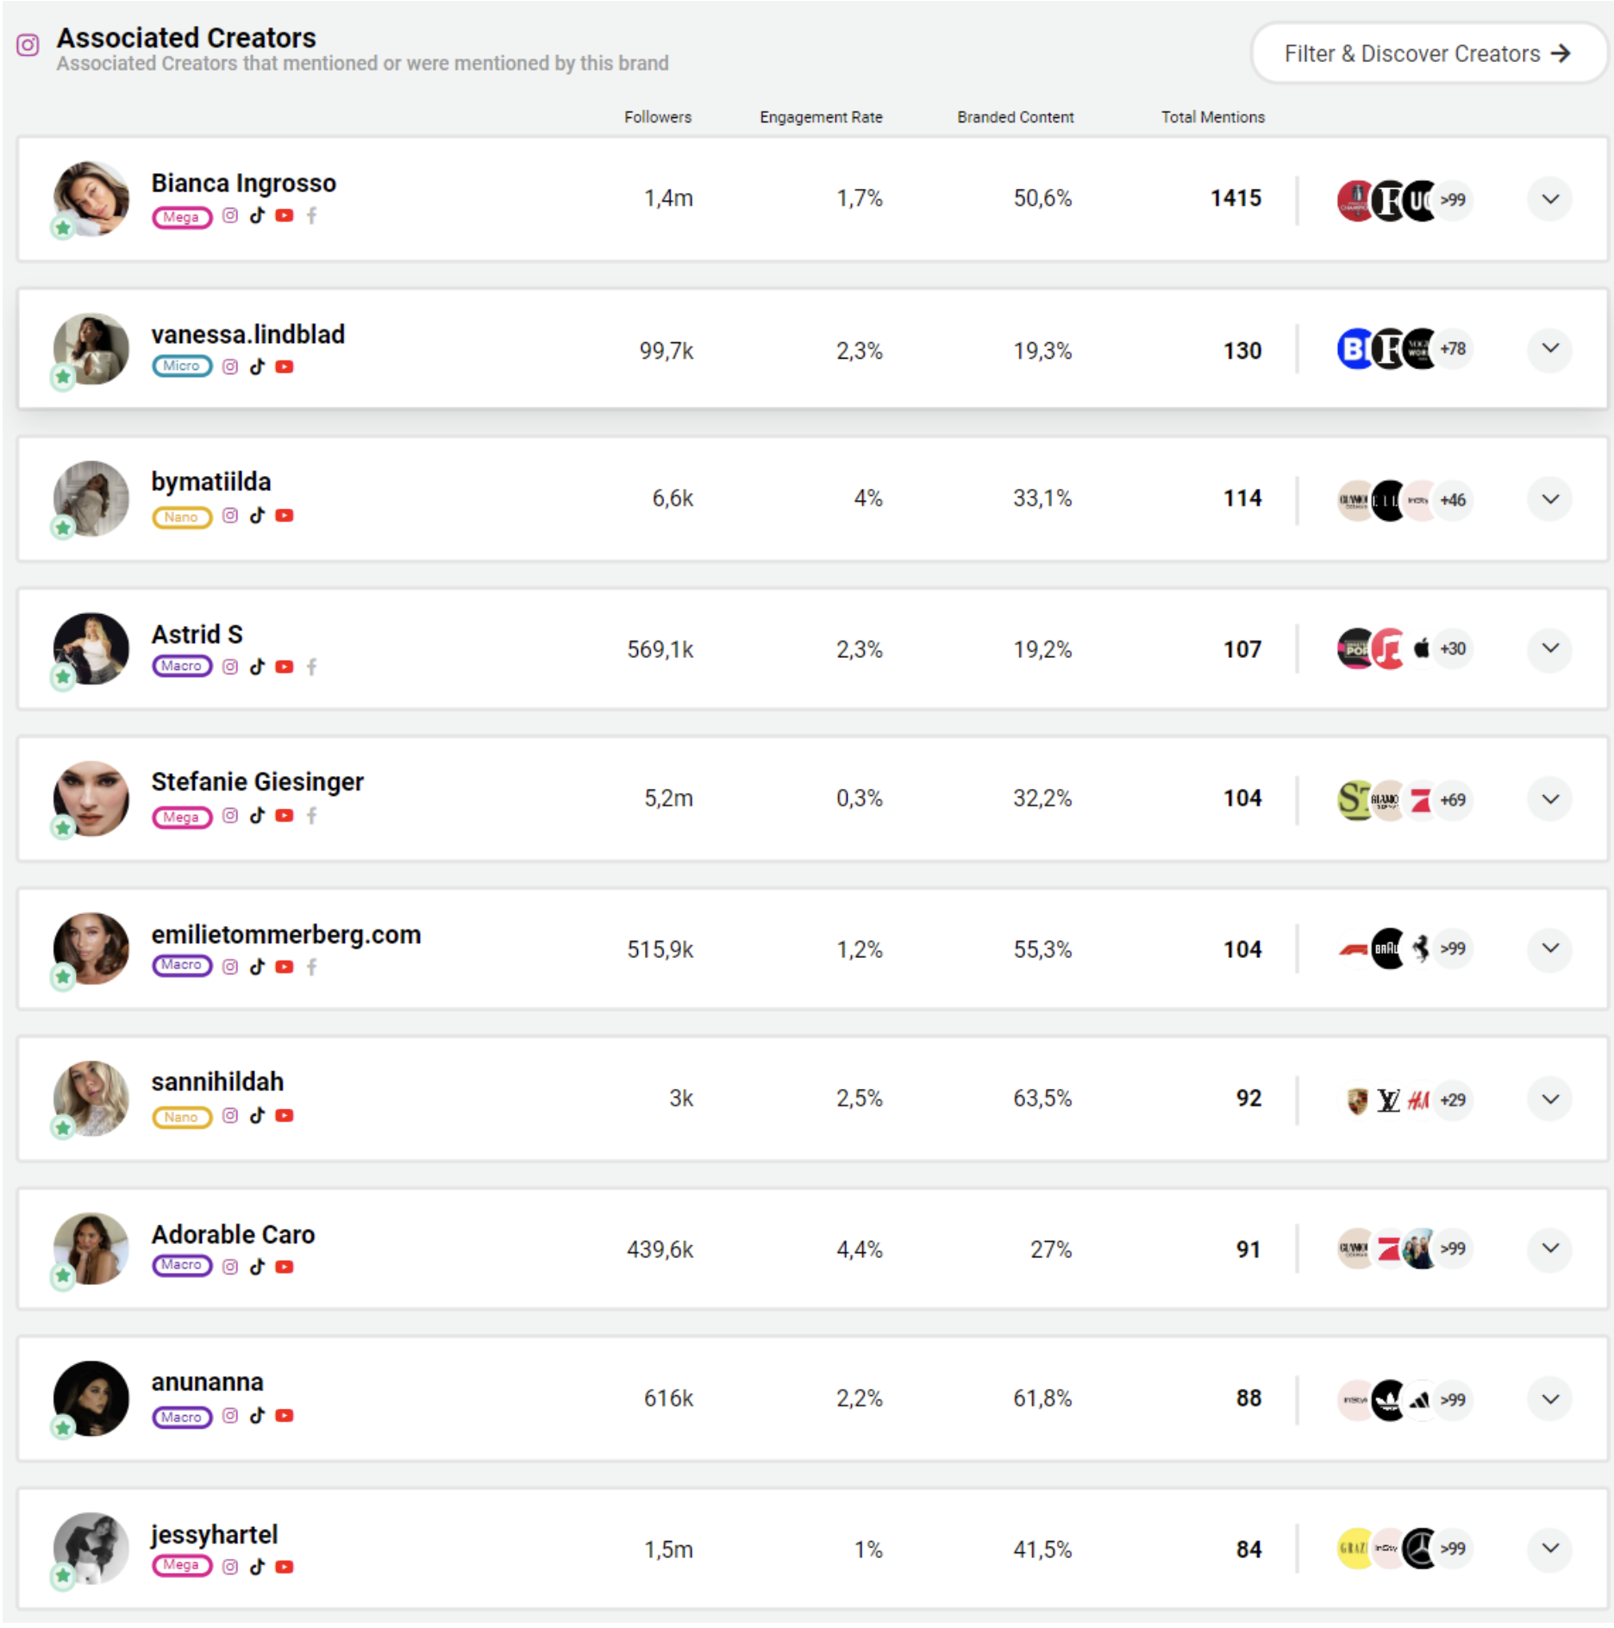Click the Facebook icon for Stefanie Giesinger
The width and height of the screenshot is (1614, 1628).
point(313,816)
